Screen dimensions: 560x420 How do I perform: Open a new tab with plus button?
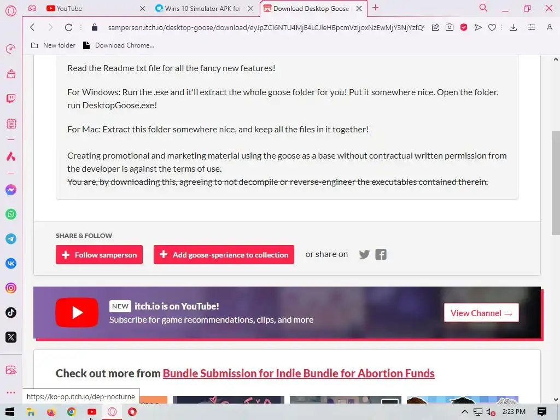click(375, 8)
